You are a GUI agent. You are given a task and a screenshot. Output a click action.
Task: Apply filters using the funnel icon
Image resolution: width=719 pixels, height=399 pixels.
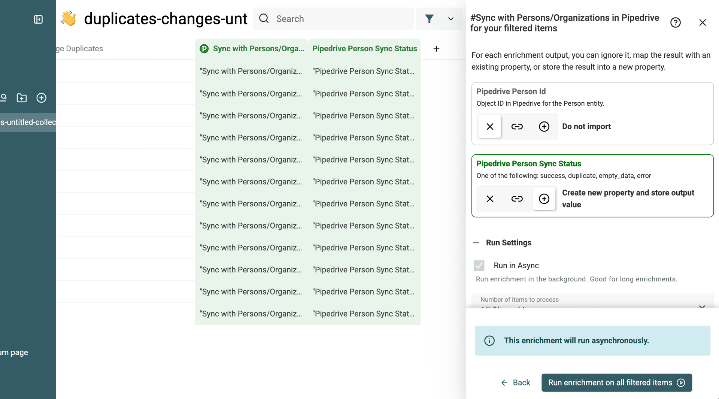430,18
